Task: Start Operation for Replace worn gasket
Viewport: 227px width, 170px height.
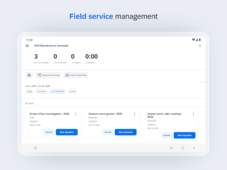Action: (x=125, y=132)
